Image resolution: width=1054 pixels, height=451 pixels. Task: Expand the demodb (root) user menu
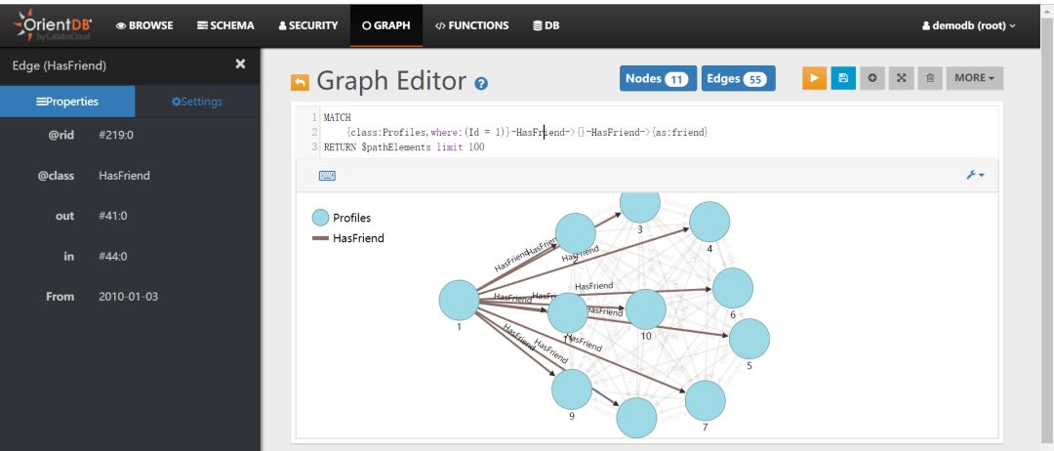pyautogui.click(x=968, y=25)
